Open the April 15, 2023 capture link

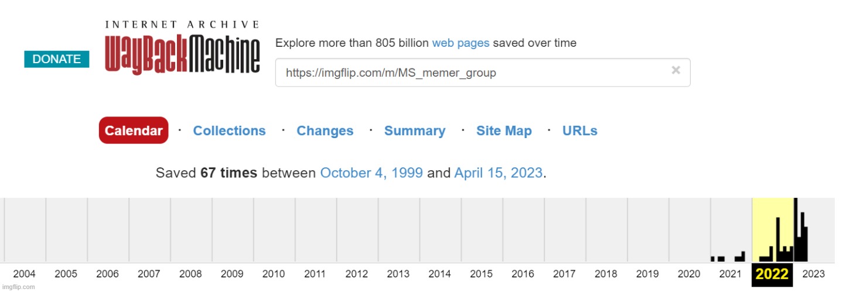pos(499,173)
